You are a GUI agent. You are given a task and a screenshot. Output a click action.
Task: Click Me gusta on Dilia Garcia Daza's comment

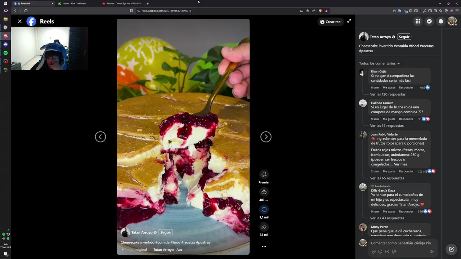point(389,212)
